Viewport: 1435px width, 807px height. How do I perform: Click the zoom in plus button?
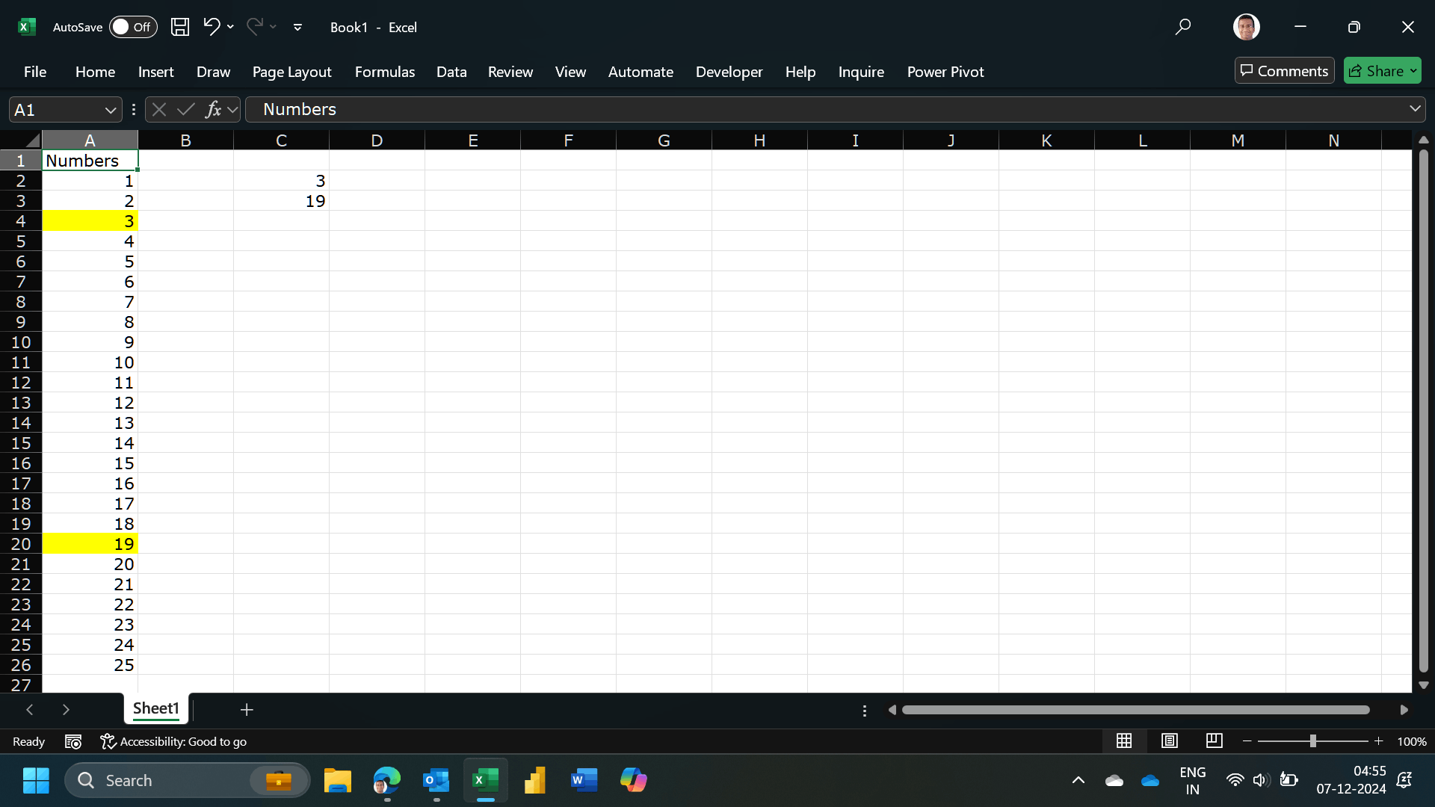[x=1378, y=741]
